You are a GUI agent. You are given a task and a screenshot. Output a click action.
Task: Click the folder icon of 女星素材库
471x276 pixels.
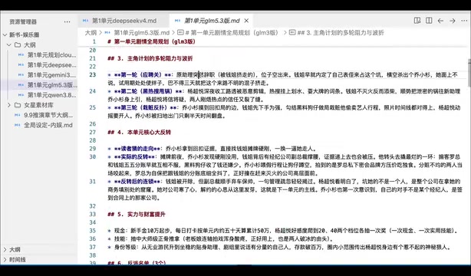(18, 105)
